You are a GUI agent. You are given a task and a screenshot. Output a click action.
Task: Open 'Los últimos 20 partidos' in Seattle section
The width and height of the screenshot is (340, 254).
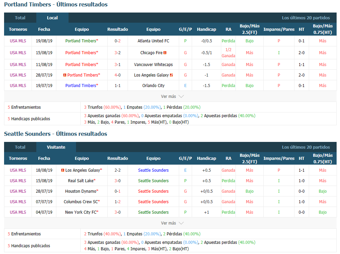306,147
